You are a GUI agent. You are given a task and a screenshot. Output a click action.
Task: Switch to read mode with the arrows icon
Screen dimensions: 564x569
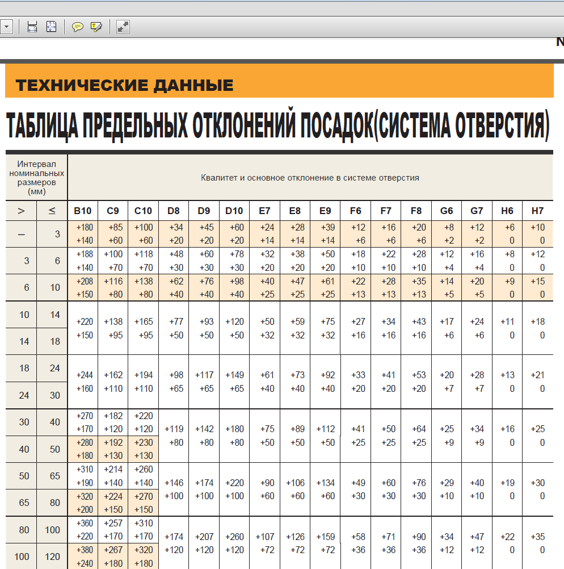point(123,27)
